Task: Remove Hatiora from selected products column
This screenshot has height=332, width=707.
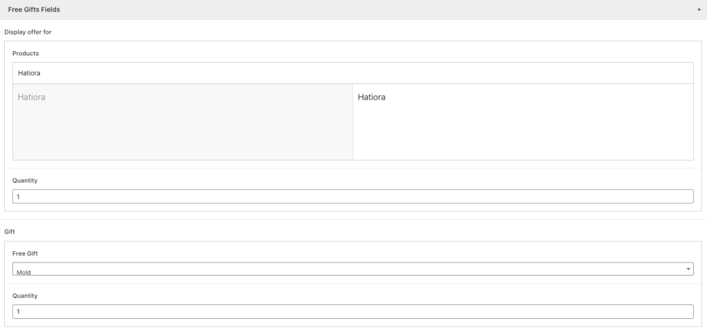Action: [x=371, y=98]
